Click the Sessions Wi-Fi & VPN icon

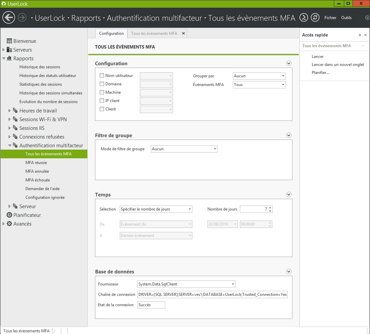[x=15, y=119]
